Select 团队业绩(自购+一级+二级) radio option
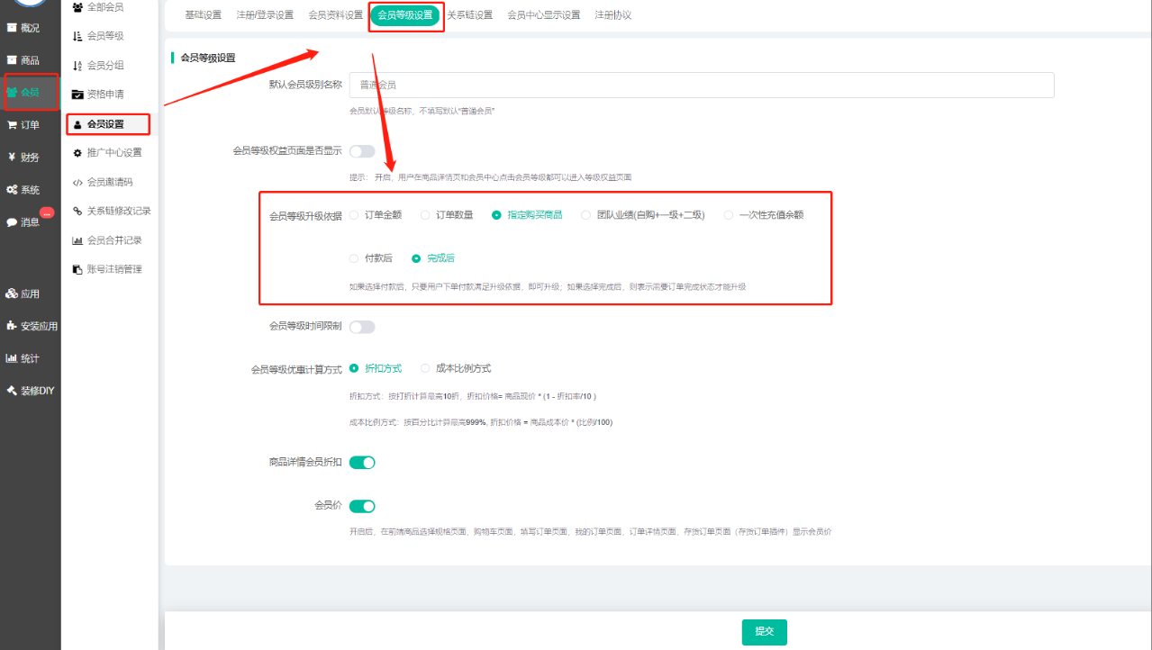Screen dimensions: 1152x650 point(586,215)
